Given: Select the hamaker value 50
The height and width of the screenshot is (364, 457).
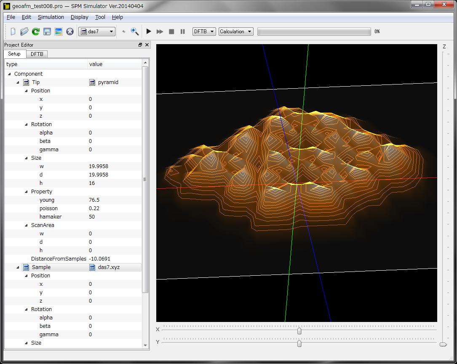Looking at the screenshot, I should click(x=92, y=217).
